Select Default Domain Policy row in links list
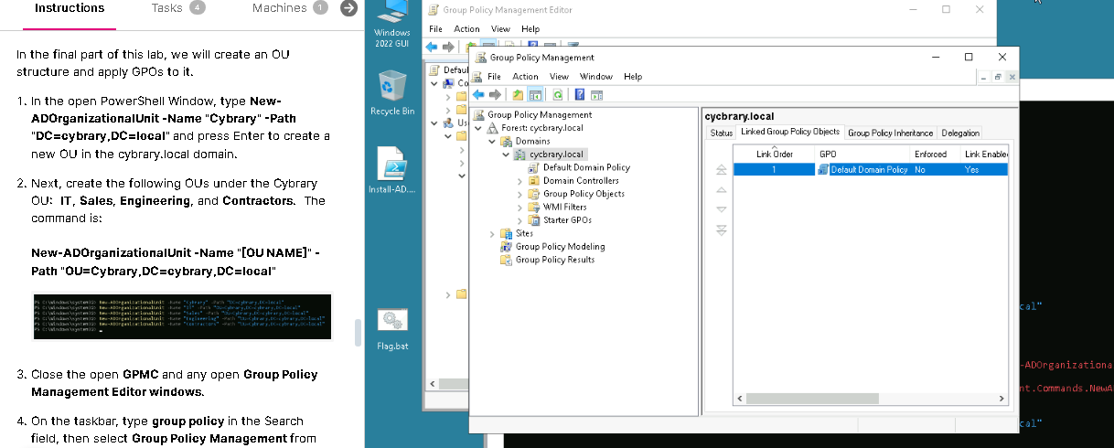 coord(871,169)
